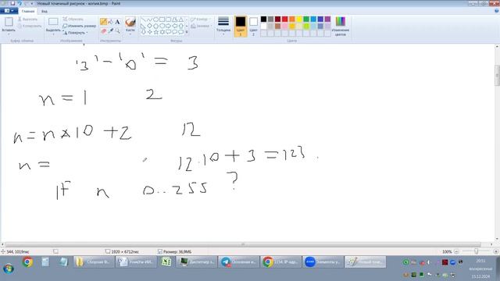Pick the red color swatch
Viewport: 500px width, 281px height.
pyautogui.click(x=284, y=19)
